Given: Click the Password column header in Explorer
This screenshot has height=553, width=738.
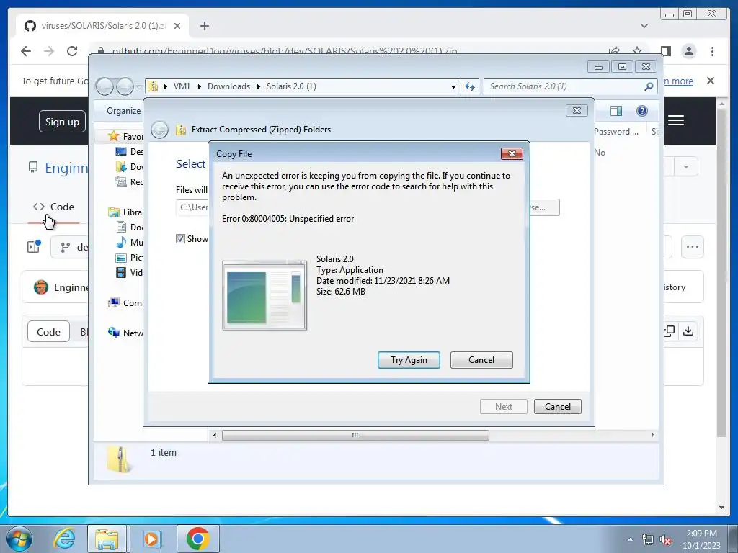Looking at the screenshot, I should click(617, 132).
